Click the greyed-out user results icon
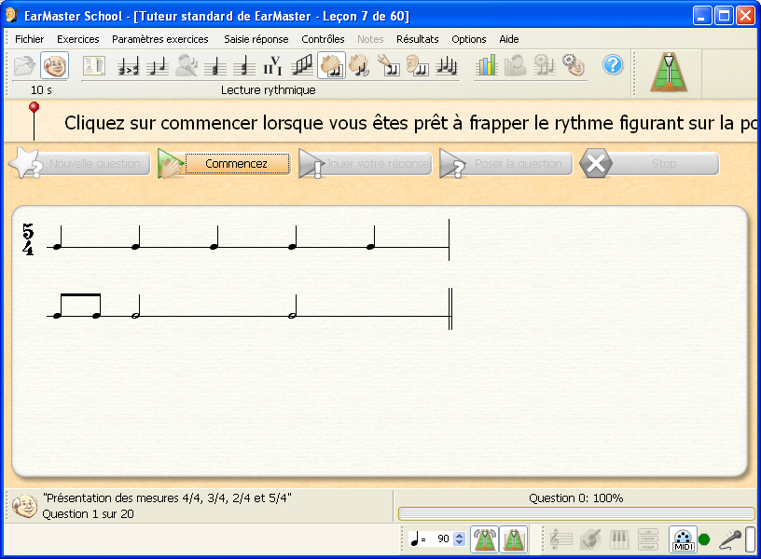 (x=516, y=65)
